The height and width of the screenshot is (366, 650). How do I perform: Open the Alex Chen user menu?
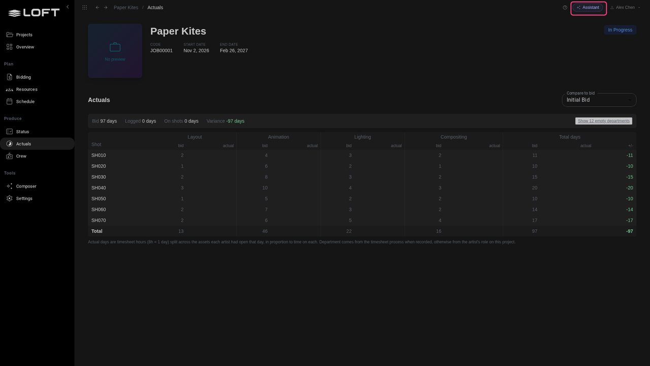coord(625,8)
